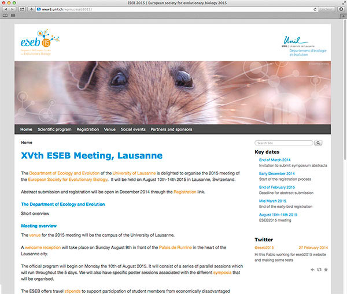
Task: Open a new tab with the plus button
Action: [x=343, y=16]
